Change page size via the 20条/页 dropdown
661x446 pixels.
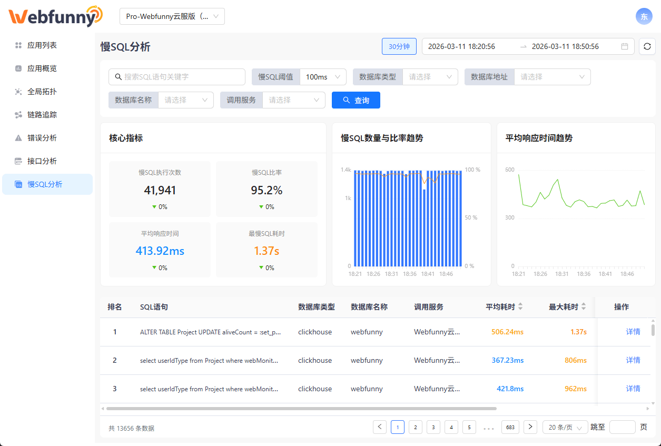pyautogui.click(x=565, y=427)
